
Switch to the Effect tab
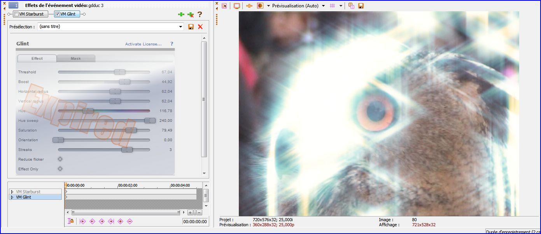click(37, 59)
